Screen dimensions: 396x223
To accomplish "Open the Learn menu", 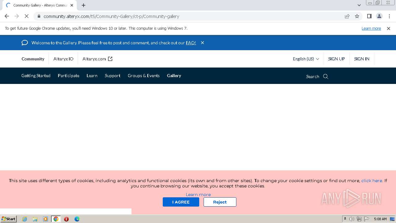I will (92, 76).
